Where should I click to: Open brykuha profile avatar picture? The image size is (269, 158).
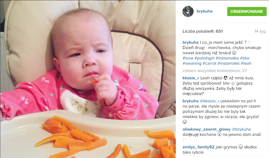188,11
